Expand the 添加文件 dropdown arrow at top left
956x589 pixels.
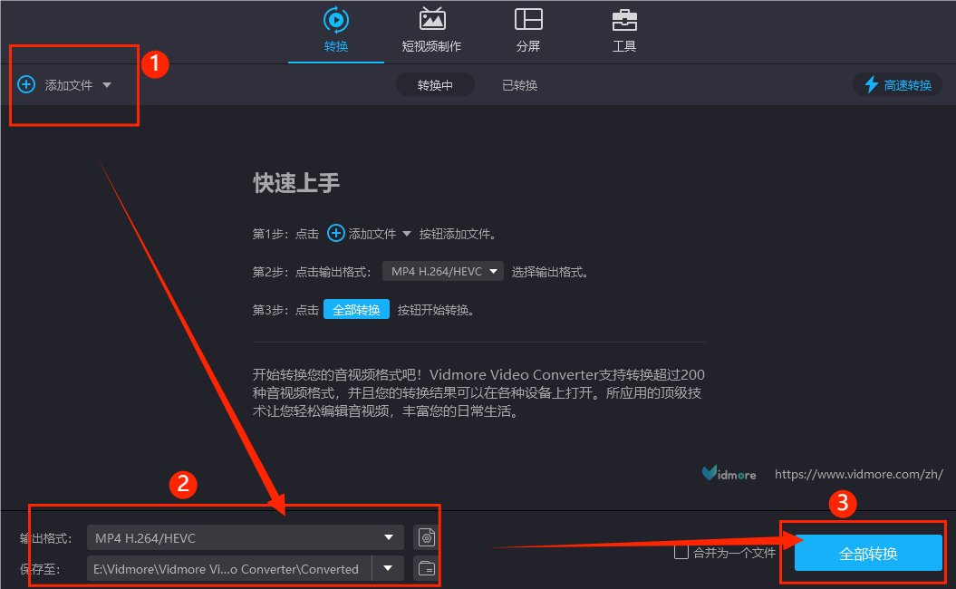tap(107, 85)
